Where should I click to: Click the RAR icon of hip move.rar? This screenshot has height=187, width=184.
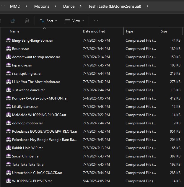click(9, 65)
